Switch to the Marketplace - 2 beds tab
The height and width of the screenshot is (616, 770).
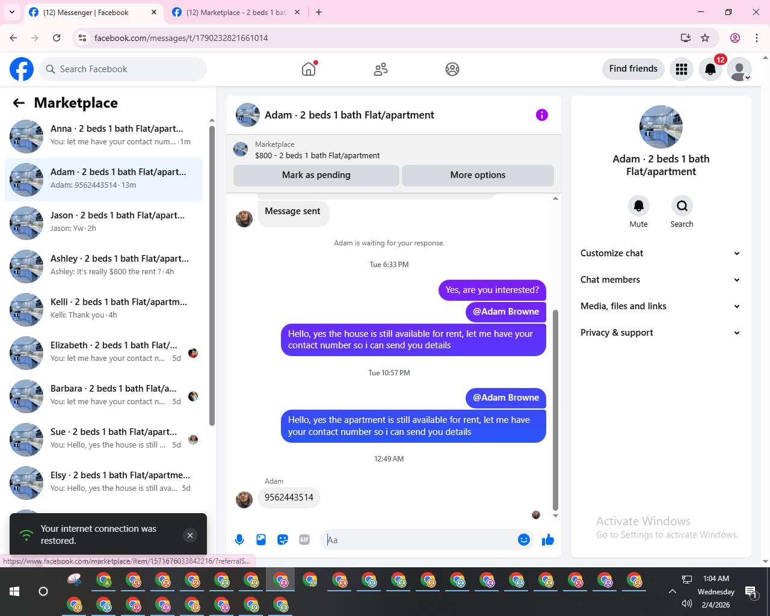pos(236,12)
